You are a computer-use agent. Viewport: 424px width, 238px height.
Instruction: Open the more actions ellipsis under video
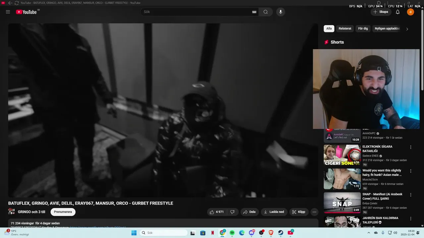pos(314,212)
